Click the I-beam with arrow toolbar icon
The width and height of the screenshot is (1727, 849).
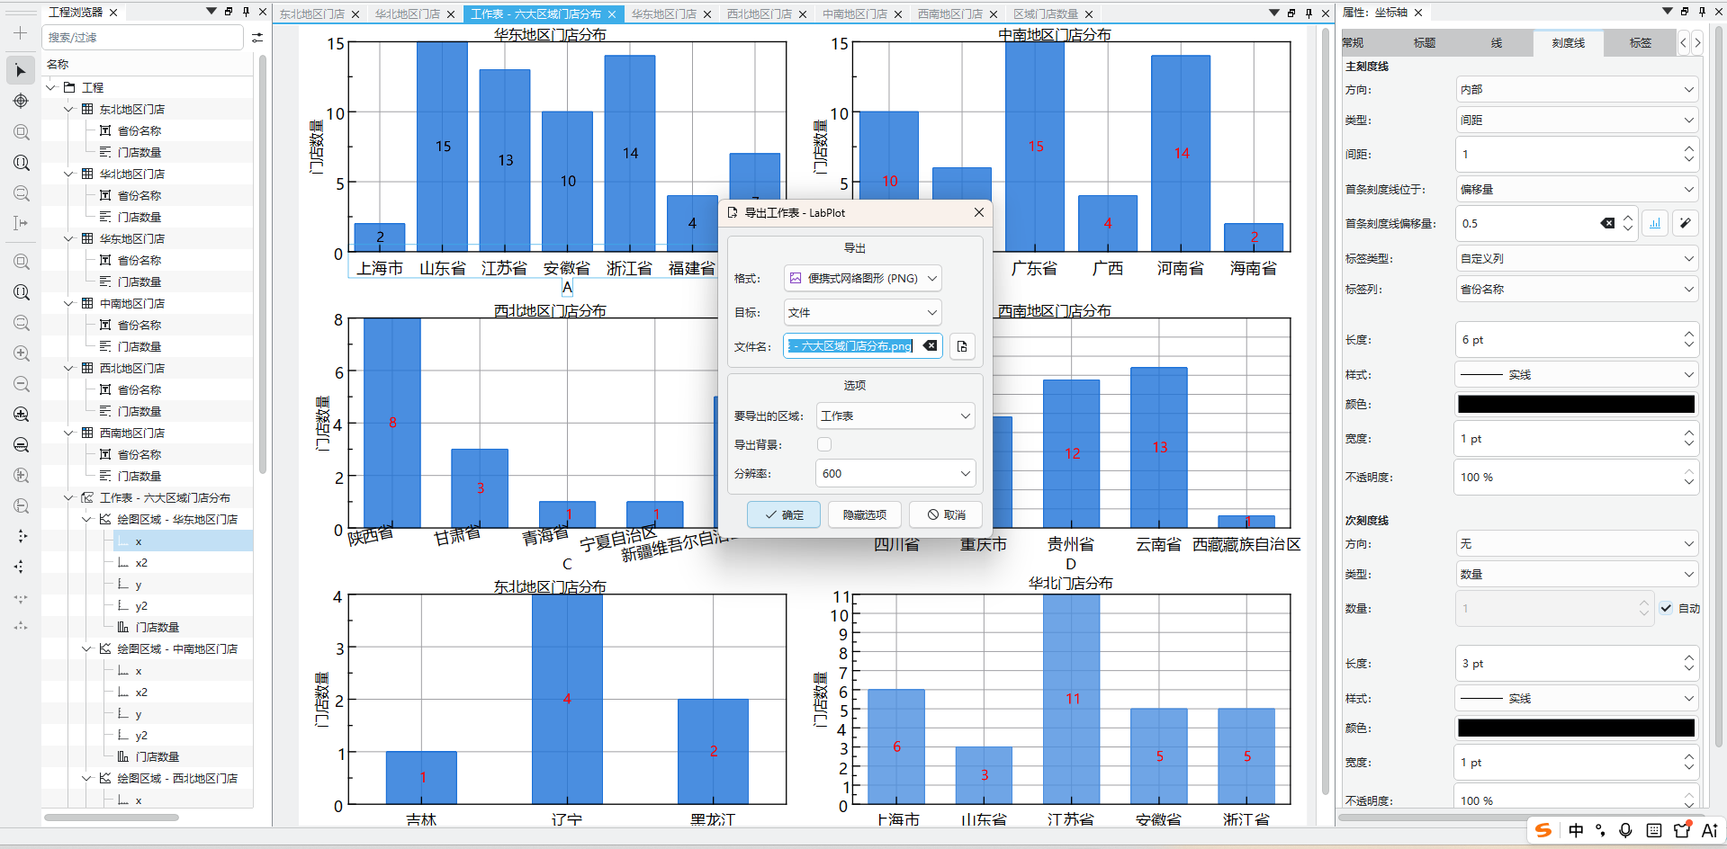point(21,223)
